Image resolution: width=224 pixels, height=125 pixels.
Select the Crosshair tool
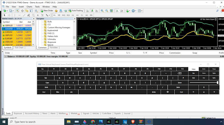(9, 15)
